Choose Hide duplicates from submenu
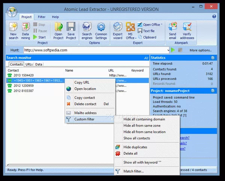The width and height of the screenshot is (225, 181). tap(147, 147)
